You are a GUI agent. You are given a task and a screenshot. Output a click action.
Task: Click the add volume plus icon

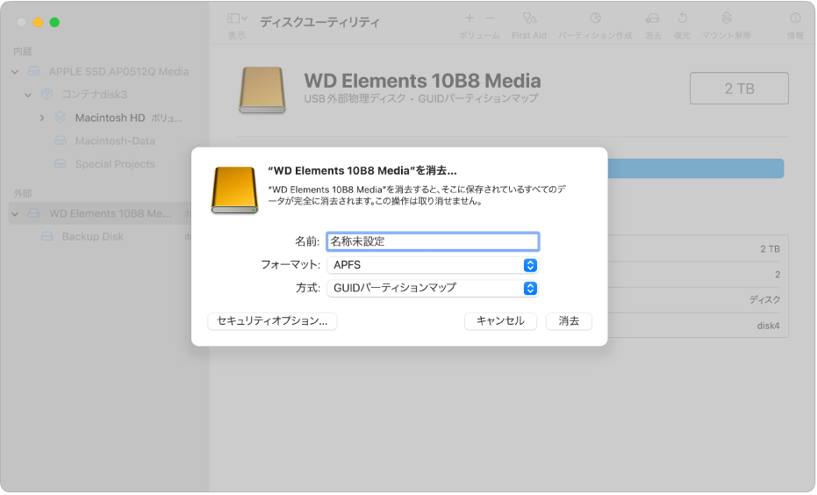click(469, 18)
